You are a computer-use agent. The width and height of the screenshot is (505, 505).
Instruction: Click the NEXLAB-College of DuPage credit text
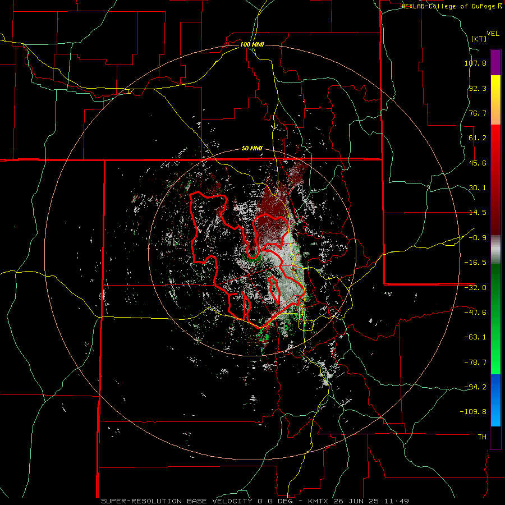coord(452,6)
